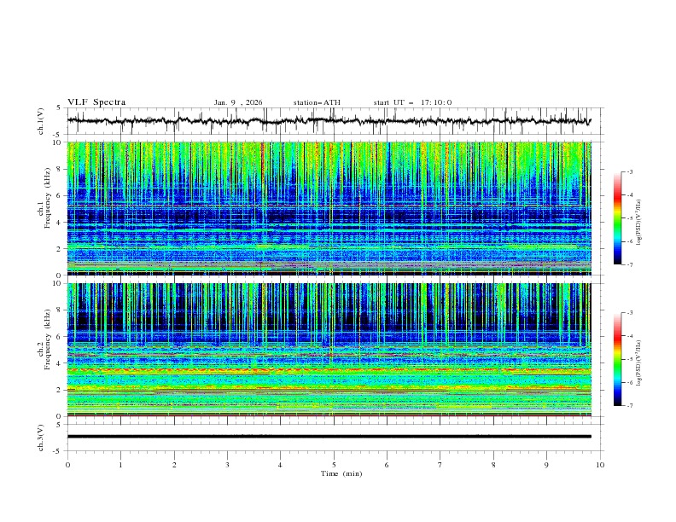Click the ch.1 spectrogram color scale bar
The height and width of the screenshot is (522, 676).
point(618,218)
